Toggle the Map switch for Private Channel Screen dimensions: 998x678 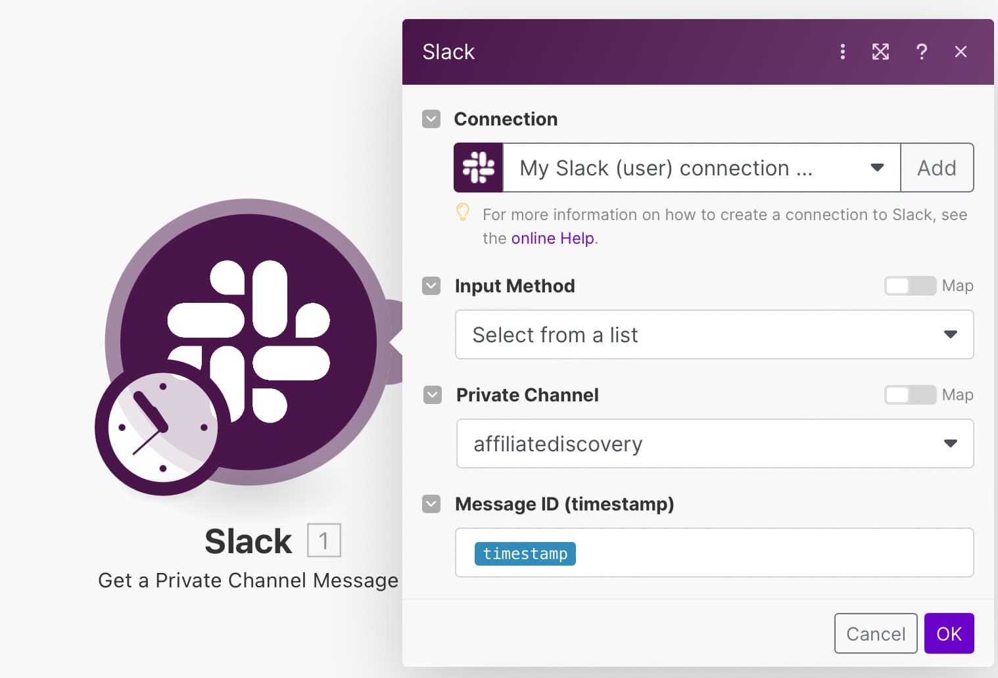[x=910, y=395]
